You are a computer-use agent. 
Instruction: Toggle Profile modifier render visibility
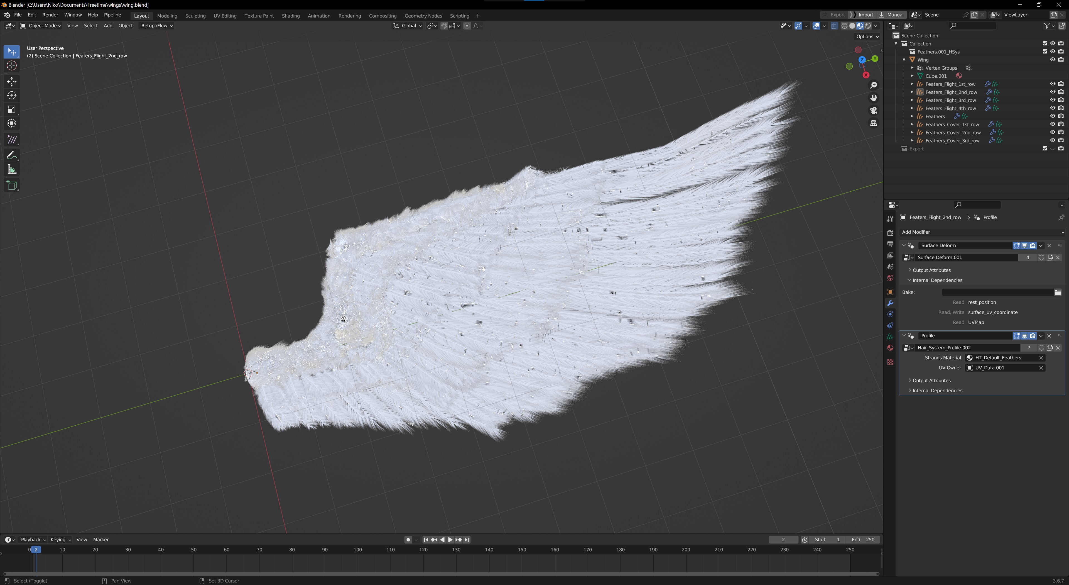(1033, 336)
